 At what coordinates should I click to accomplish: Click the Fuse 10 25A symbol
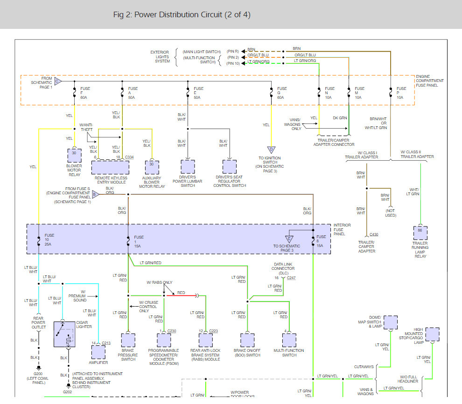pyautogui.click(x=39, y=240)
